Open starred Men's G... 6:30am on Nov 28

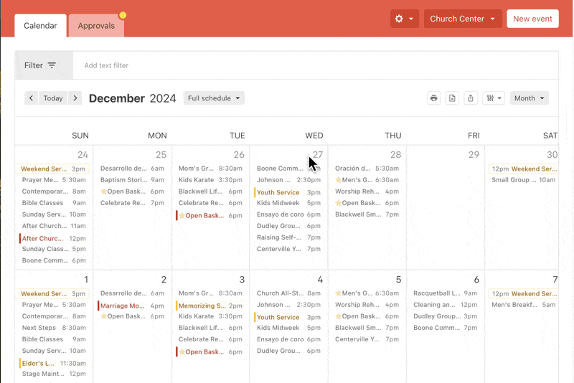pyautogui.click(x=367, y=179)
